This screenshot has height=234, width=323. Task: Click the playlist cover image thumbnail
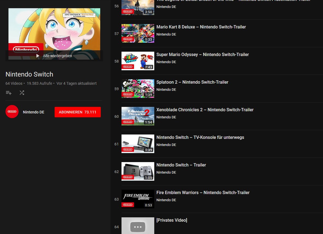[x=54, y=34]
